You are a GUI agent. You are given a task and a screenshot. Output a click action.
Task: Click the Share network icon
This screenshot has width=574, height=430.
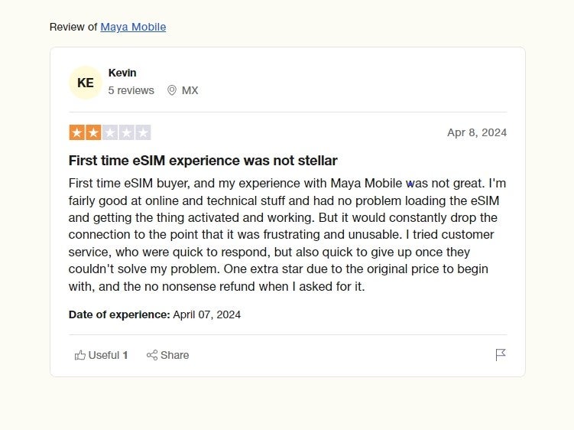pyautogui.click(x=152, y=355)
